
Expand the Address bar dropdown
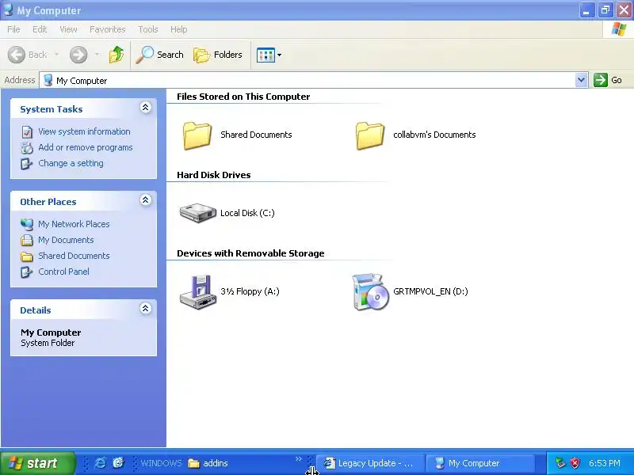[581, 80]
